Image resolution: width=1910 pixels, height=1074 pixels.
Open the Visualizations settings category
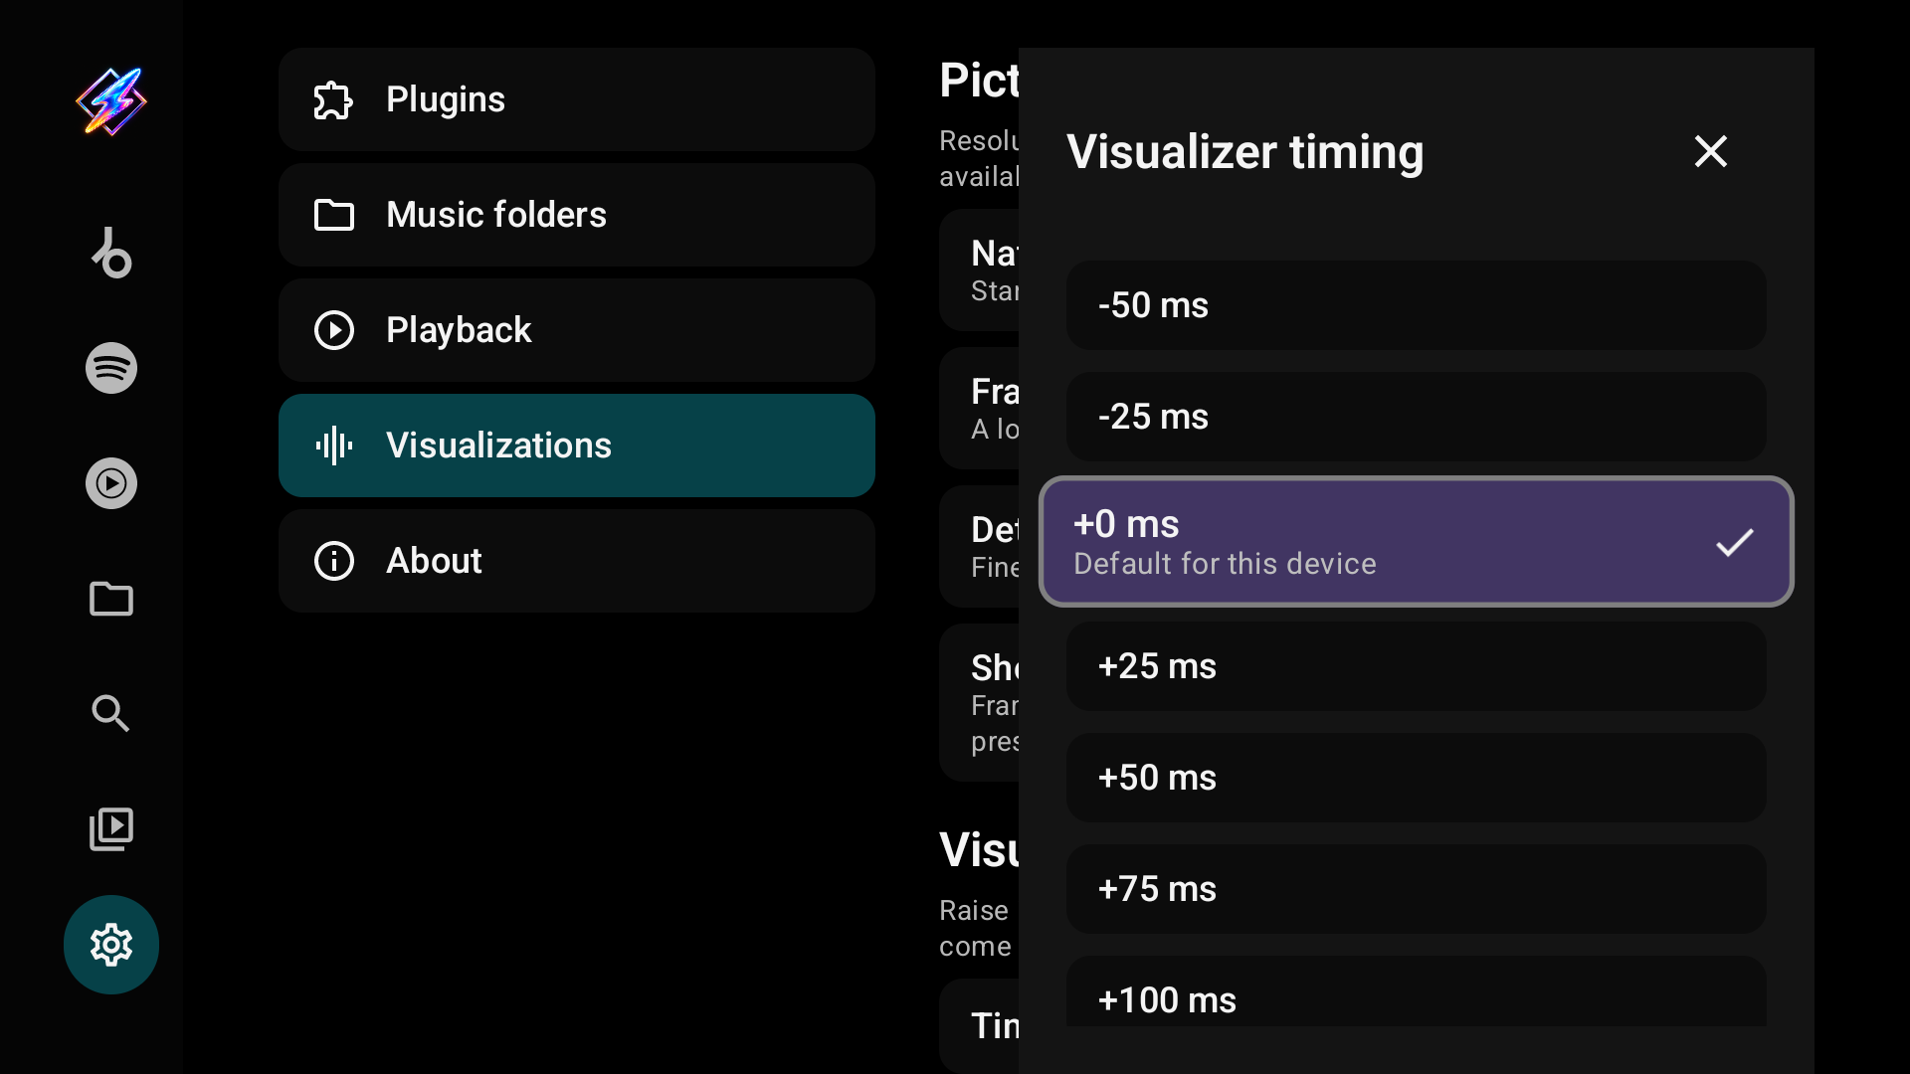(x=577, y=446)
